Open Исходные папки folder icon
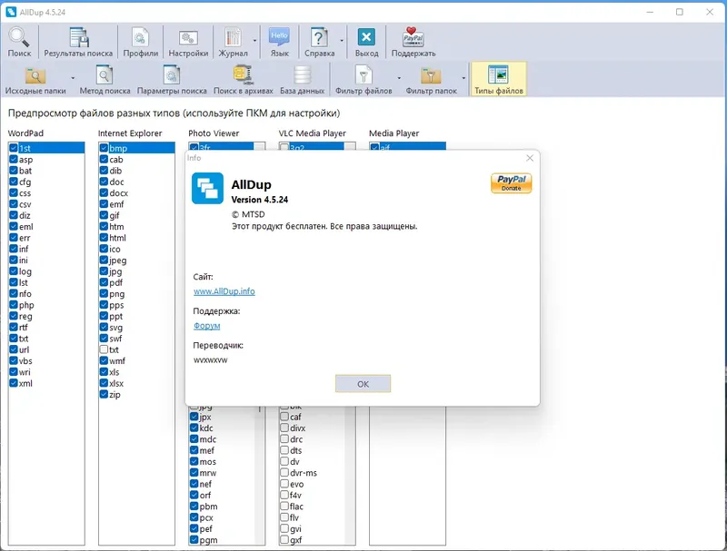Screen dimensions: 727x551 [x=35, y=75]
